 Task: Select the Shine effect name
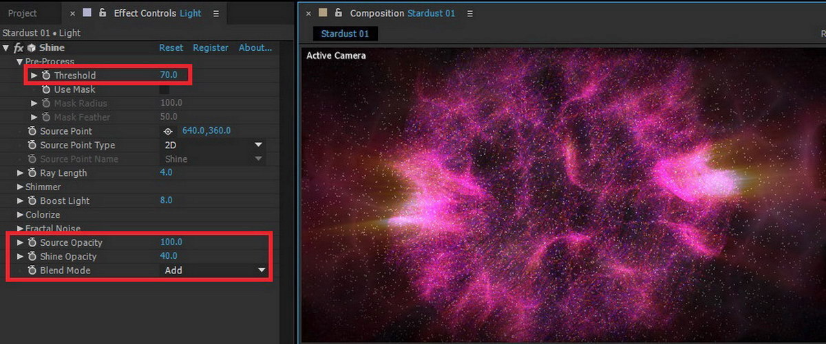click(52, 48)
